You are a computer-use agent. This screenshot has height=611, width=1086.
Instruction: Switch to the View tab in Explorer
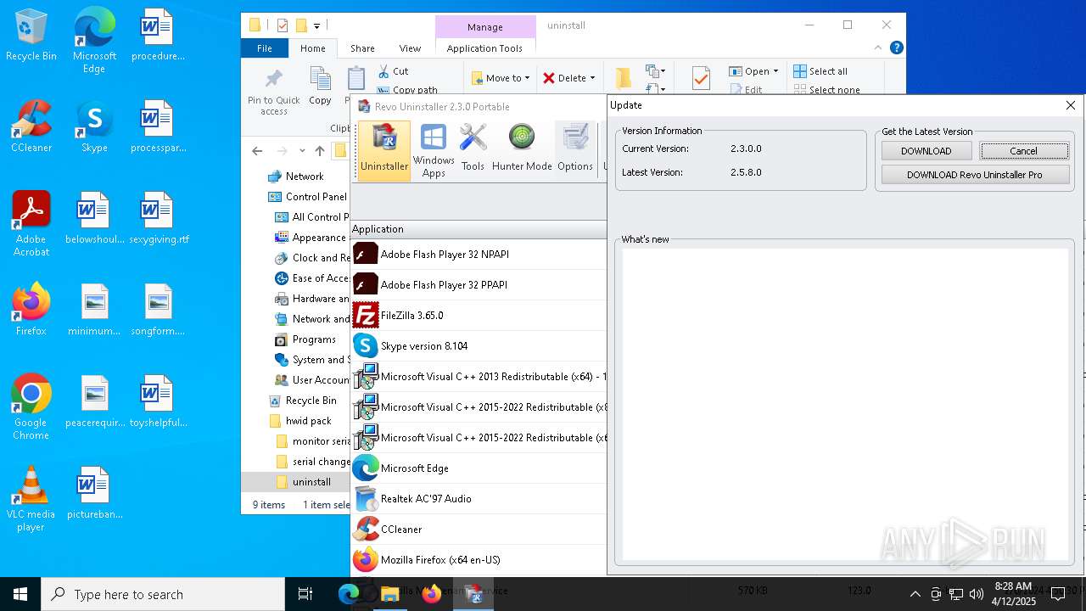click(x=410, y=48)
